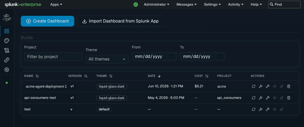Click the wrench icon for acme-agent-deployment-1
This screenshot has width=304, height=127.
(268, 87)
